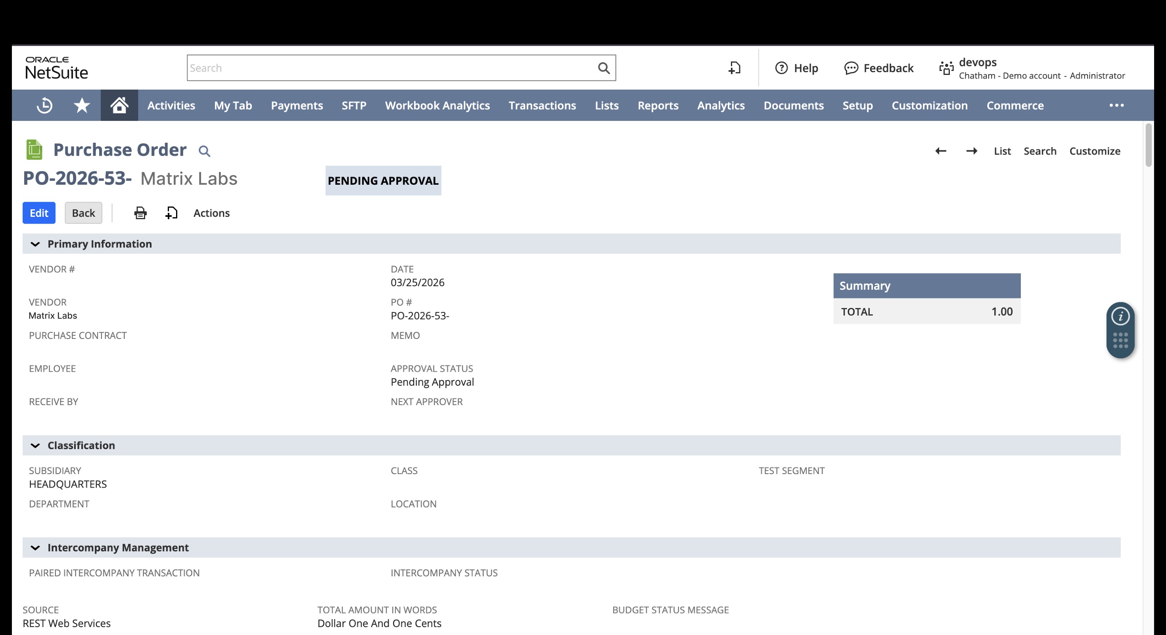The height and width of the screenshot is (635, 1166).
Task: Click the date value 03/25/2026
Action: (x=417, y=283)
